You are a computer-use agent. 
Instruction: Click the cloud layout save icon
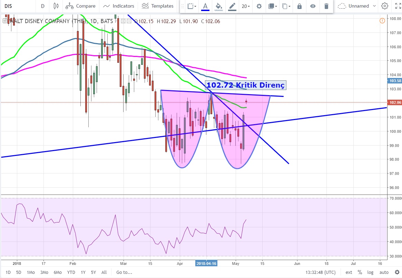[342, 6]
